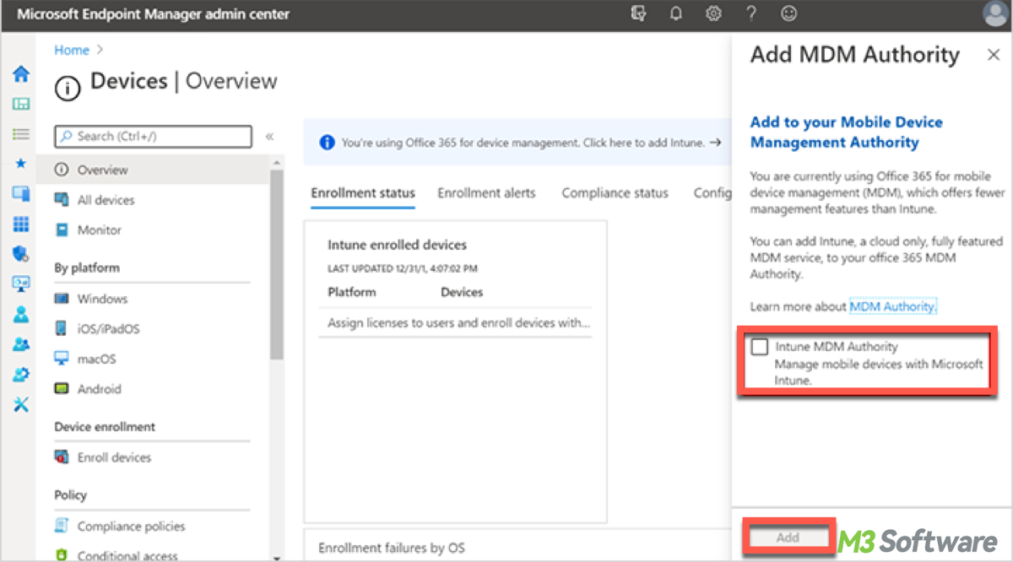This screenshot has height=562, width=1013.
Task: Click the Devices column header in table
Action: click(x=462, y=292)
